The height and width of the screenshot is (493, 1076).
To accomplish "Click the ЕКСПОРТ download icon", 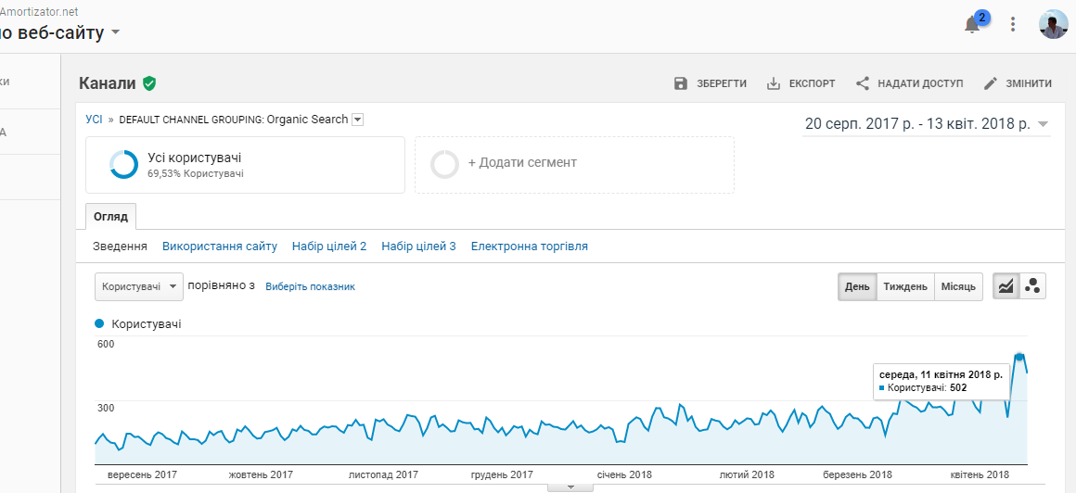I will tap(774, 83).
